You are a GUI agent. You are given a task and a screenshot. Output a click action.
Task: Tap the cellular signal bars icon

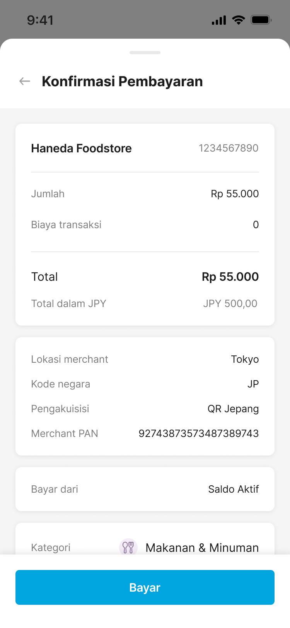[219, 20]
